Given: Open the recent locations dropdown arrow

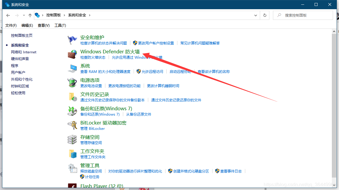Looking at the screenshot, I should click(24, 15).
